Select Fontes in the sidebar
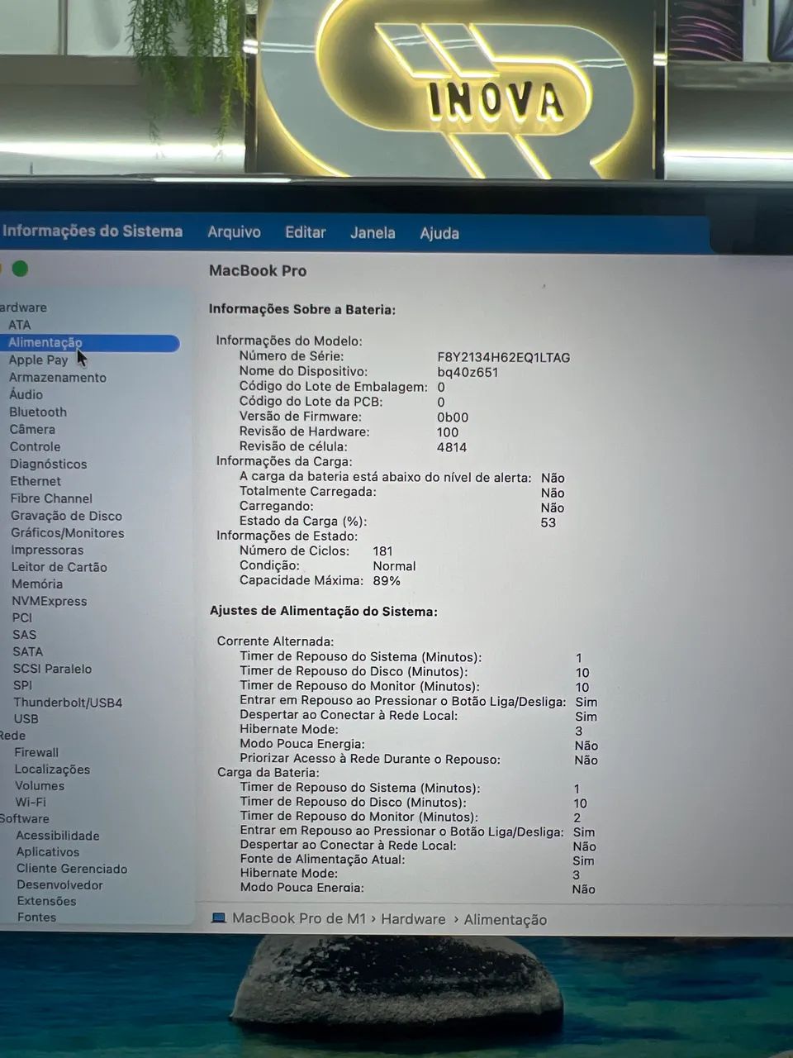 pos(36,917)
